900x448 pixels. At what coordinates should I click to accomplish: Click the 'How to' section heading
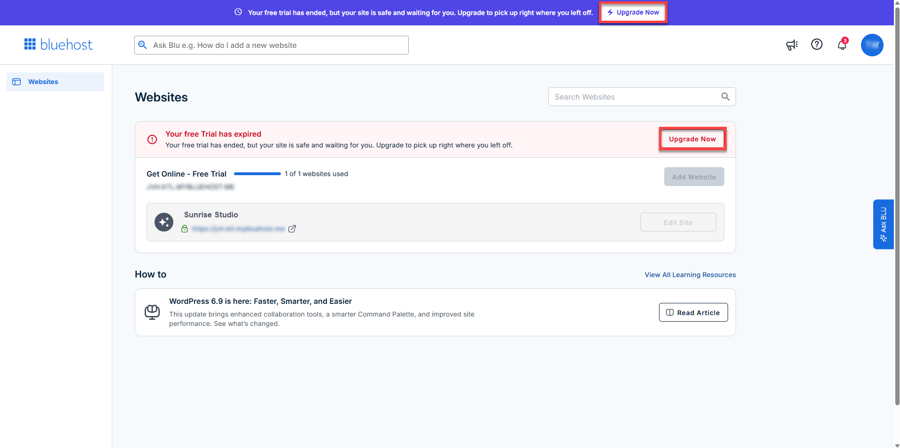[x=150, y=274]
